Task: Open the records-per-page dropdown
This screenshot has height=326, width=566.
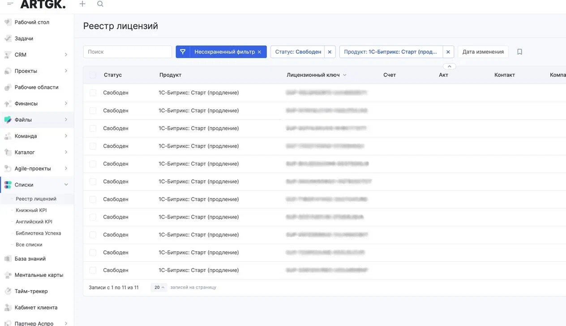Action: (x=159, y=288)
